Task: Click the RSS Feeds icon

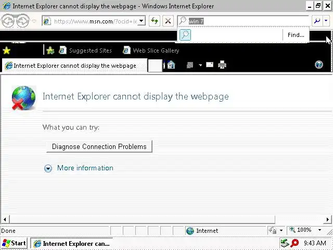Action: 190,65
